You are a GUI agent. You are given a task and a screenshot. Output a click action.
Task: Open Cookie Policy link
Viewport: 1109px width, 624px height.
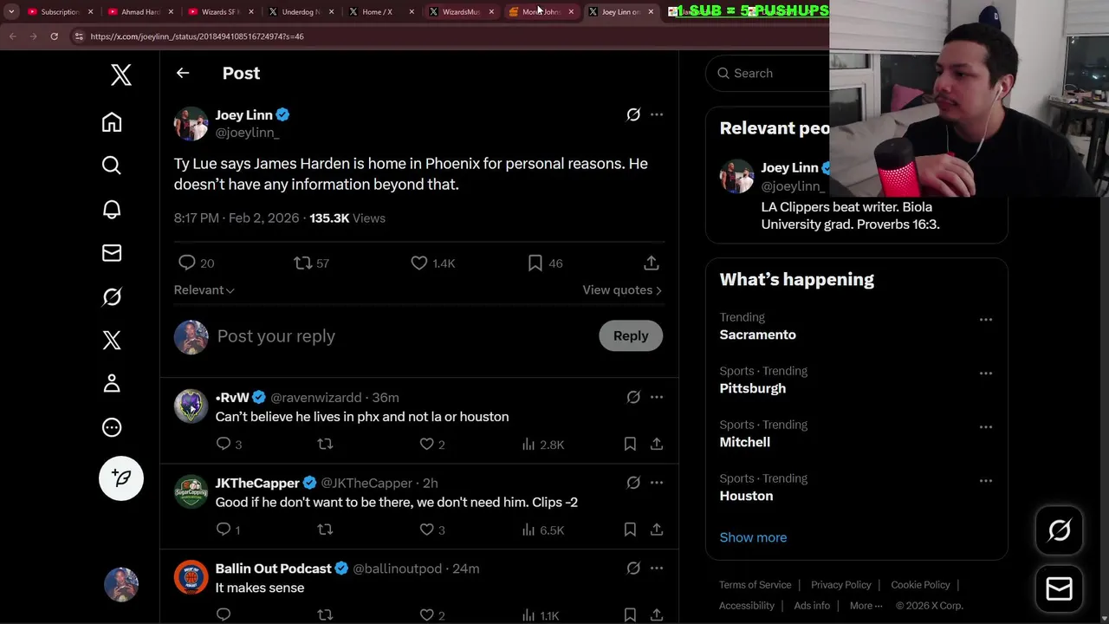click(x=920, y=585)
